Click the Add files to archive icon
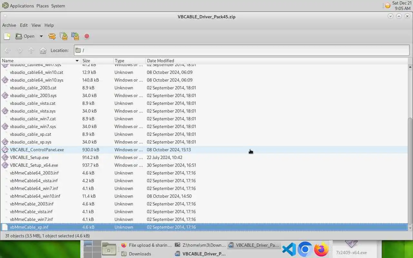 click(64, 36)
